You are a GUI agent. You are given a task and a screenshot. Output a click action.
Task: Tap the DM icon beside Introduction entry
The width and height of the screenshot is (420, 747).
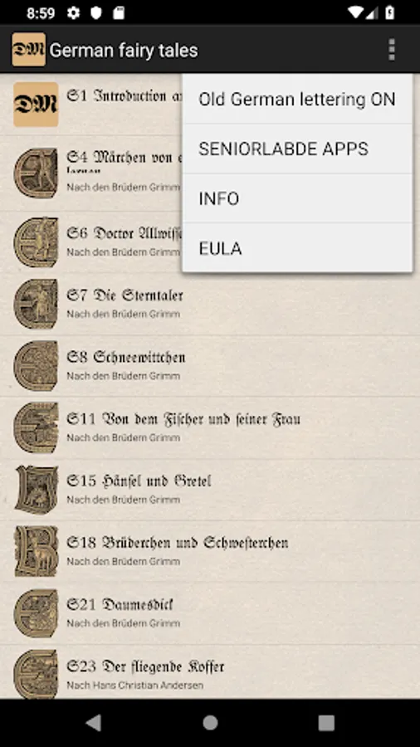[36, 105]
